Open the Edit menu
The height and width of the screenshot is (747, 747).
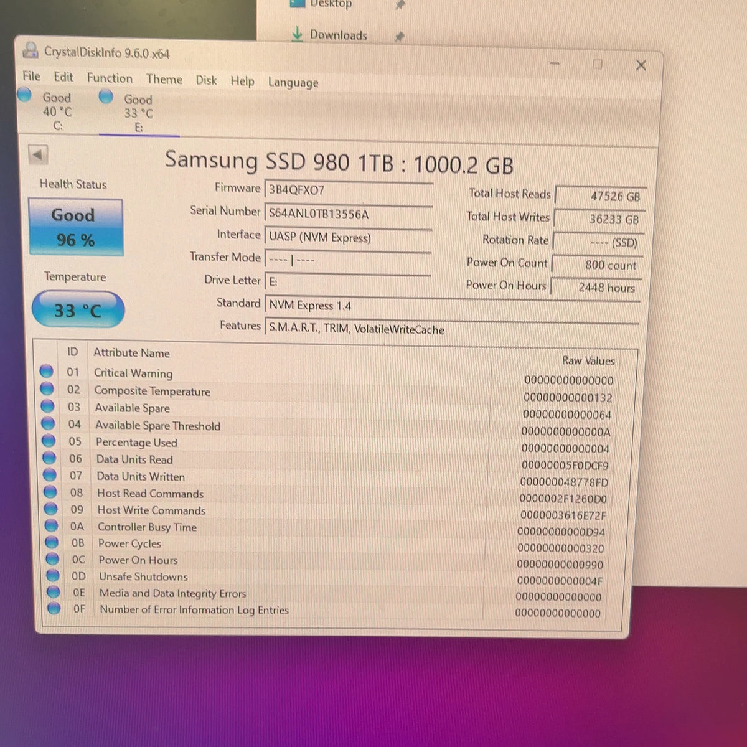point(63,77)
